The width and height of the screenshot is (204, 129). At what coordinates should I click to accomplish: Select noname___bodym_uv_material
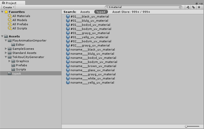[94, 62]
